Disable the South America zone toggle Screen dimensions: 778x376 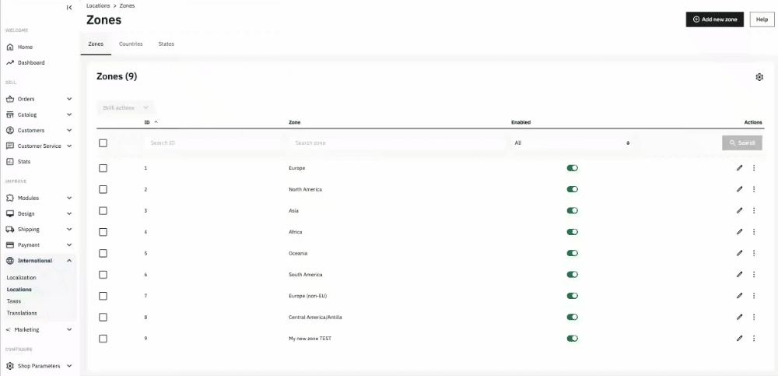tap(572, 274)
